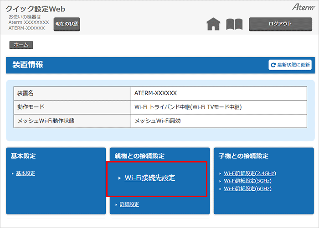
Task: Open Wi-Fi詳細設定(5GHz) link
Action: click(247, 181)
